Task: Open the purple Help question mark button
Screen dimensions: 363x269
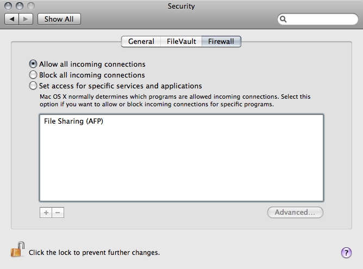Action: coord(346,252)
